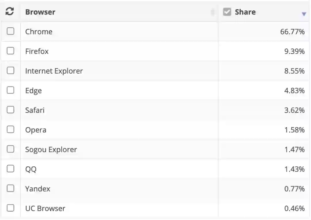Select the Opera row checkbox
This screenshot has width=311, height=220.
10,129
